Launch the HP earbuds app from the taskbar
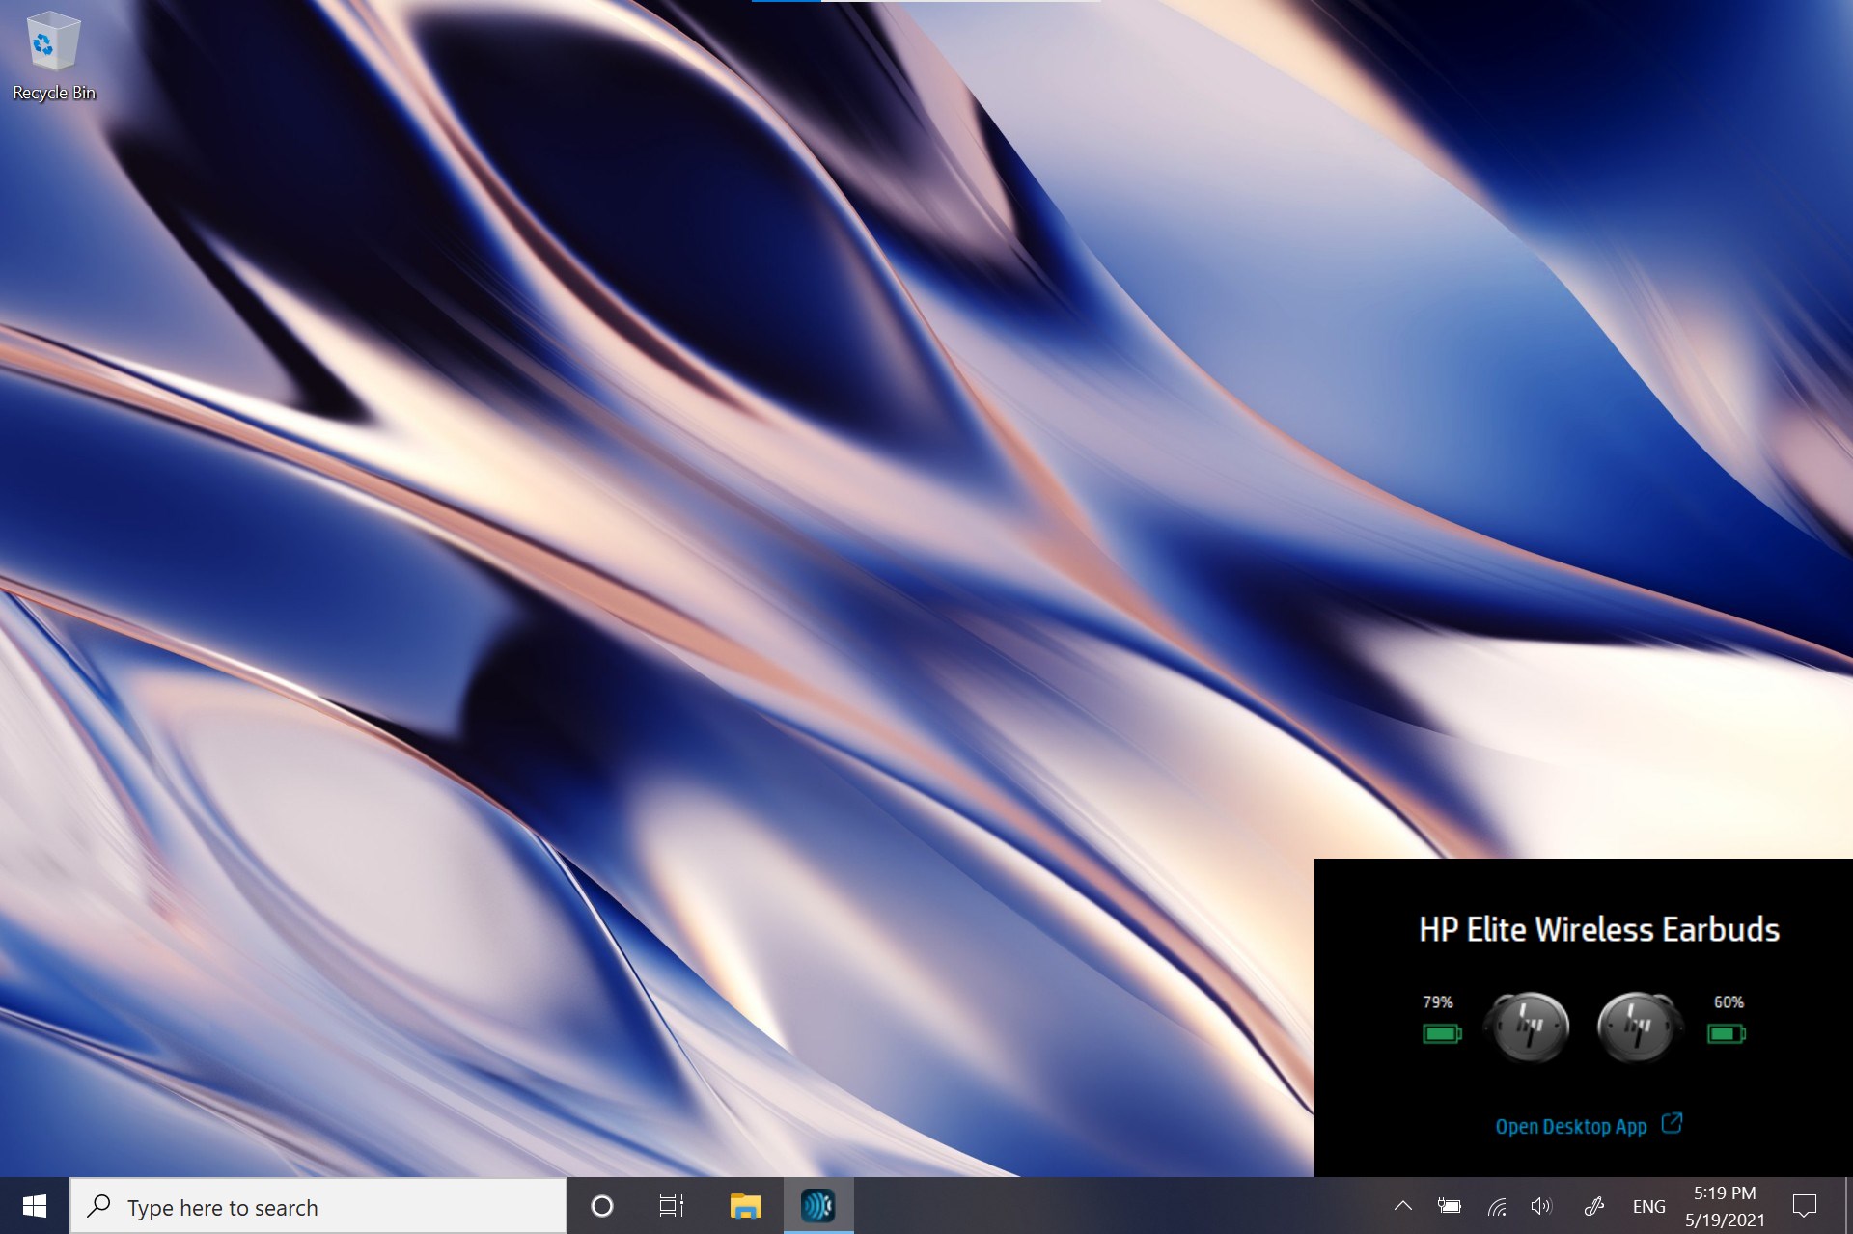1853x1234 pixels. [x=817, y=1205]
